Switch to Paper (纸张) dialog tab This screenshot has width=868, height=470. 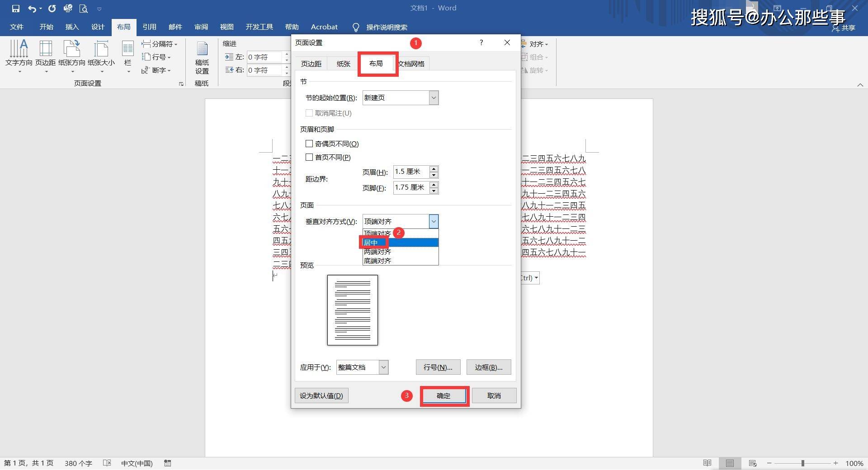pos(343,64)
